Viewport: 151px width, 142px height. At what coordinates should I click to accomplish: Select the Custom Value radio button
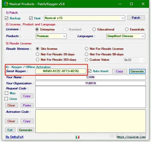click(x=87, y=59)
